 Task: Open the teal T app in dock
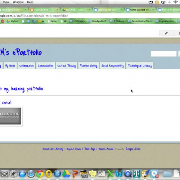pyautogui.click(x=136, y=174)
